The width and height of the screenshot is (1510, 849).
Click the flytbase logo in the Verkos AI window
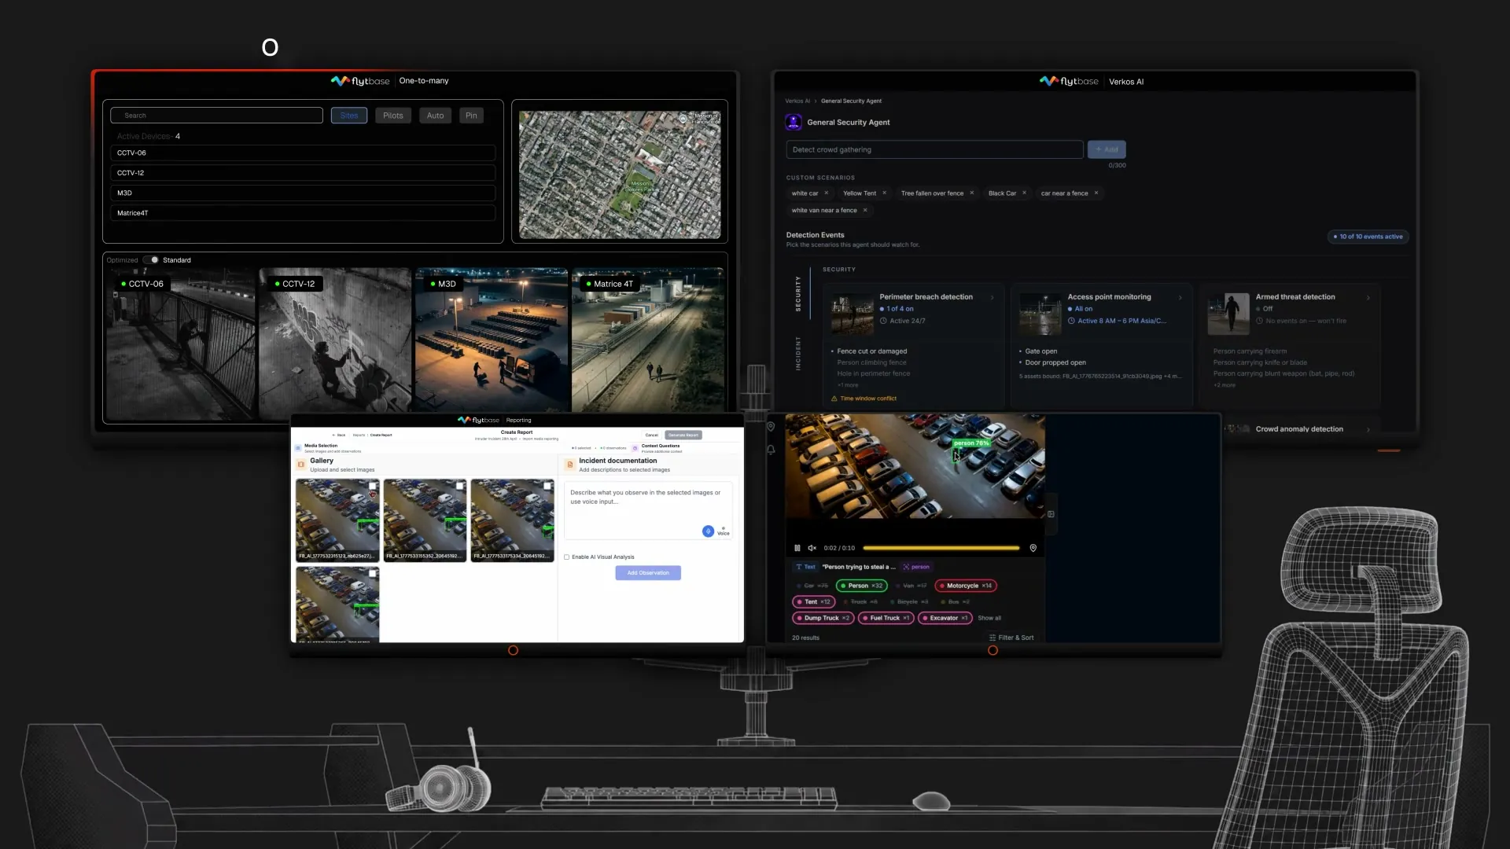tap(1069, 81)
